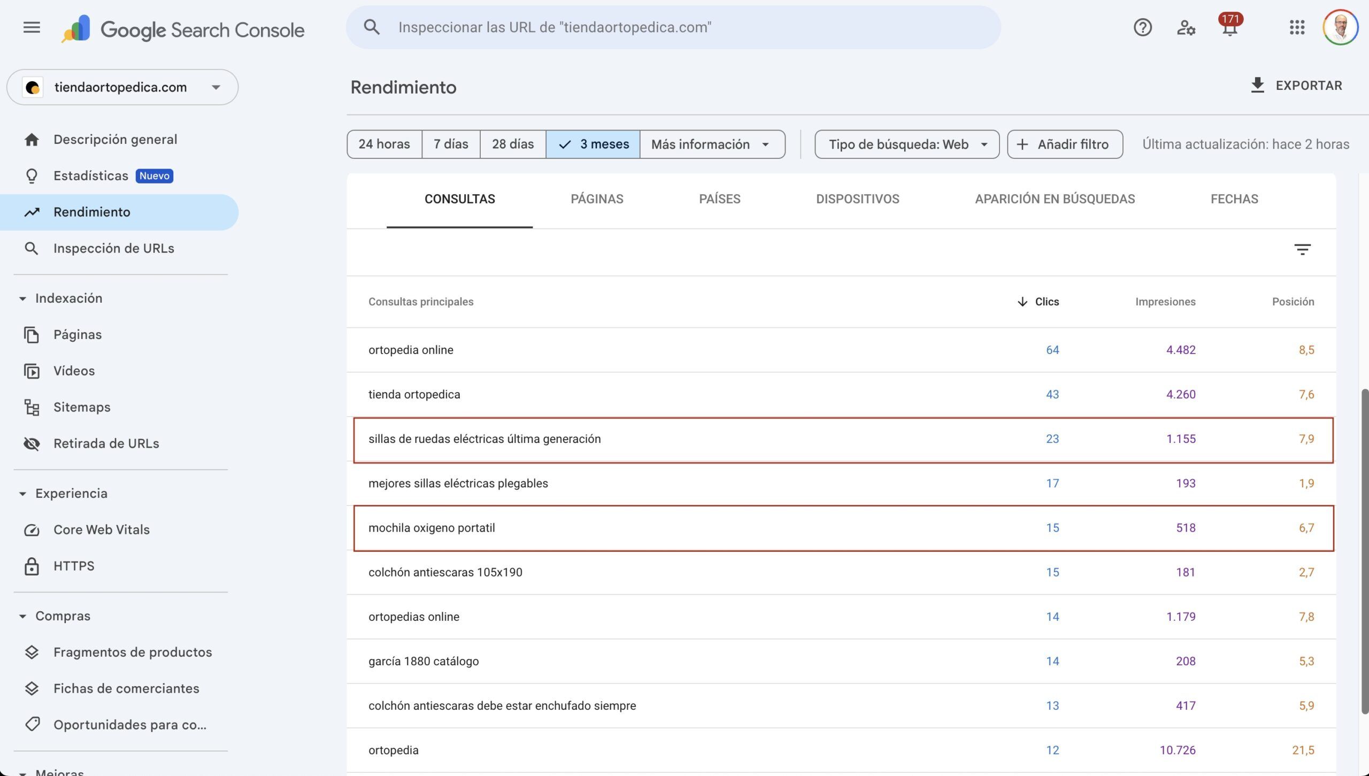Click the lightbulb icon for Estadísticas

(32, 176)
